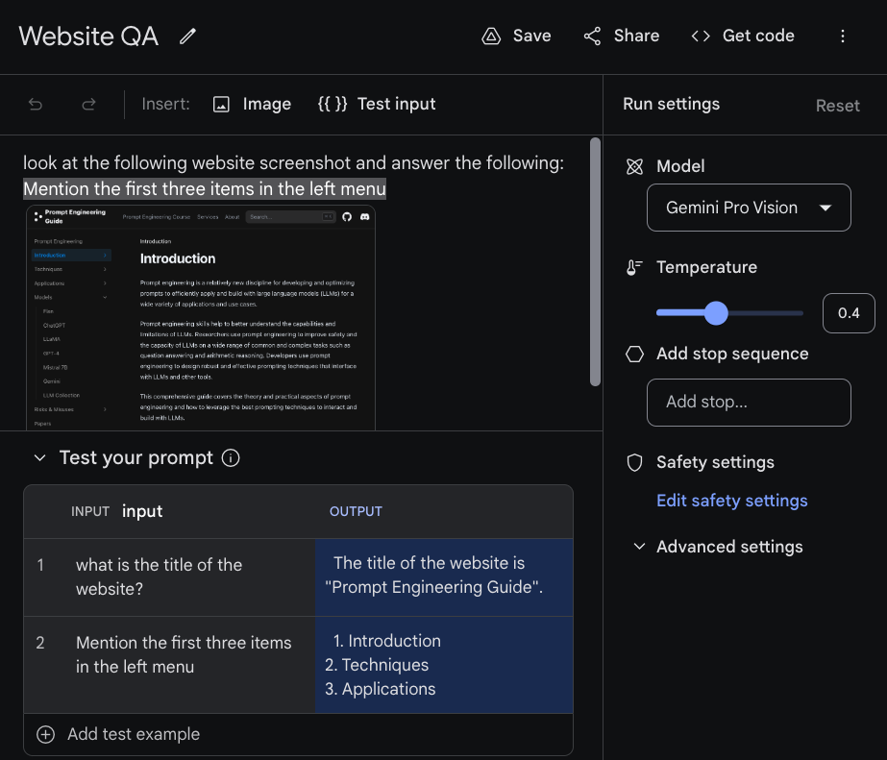Click the pencil icon to rename Website QA
The width and height of the screenshot is (887, 760).
tap(187, 37)
